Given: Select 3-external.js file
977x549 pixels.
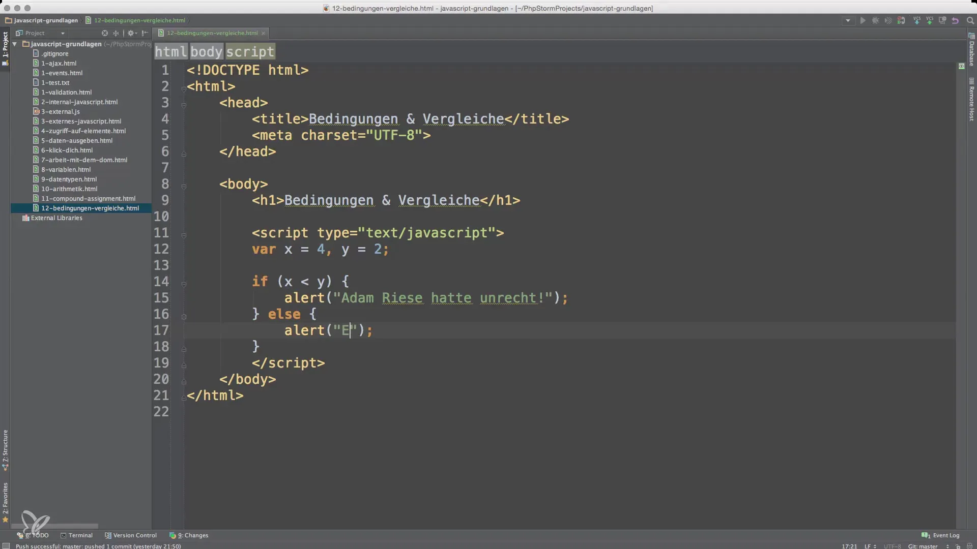Looking at the screenshot, I should point(56,112).
